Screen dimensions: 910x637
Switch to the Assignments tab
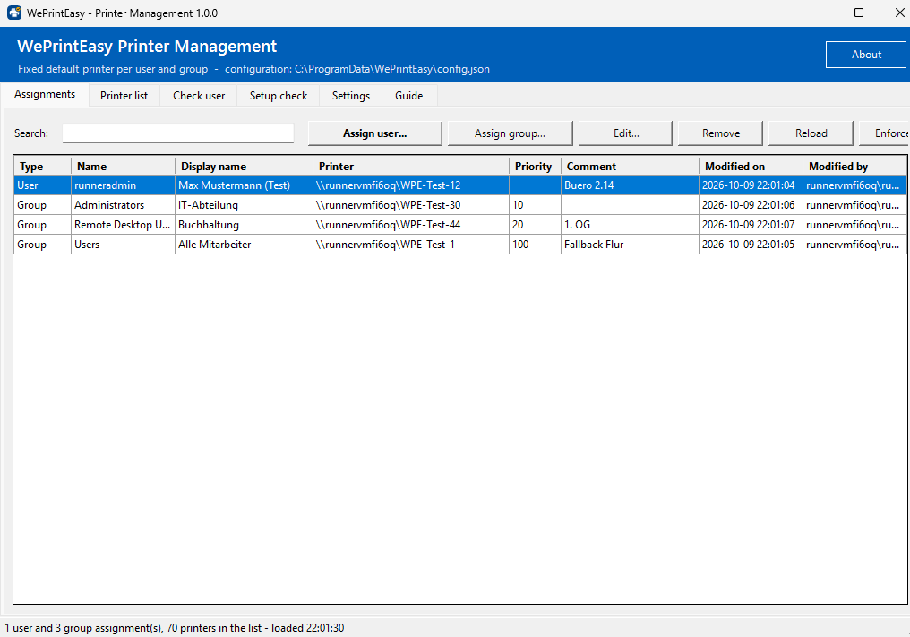[45, 94]
